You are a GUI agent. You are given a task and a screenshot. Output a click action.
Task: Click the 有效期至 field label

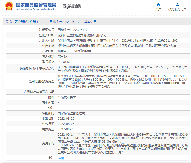48,129
